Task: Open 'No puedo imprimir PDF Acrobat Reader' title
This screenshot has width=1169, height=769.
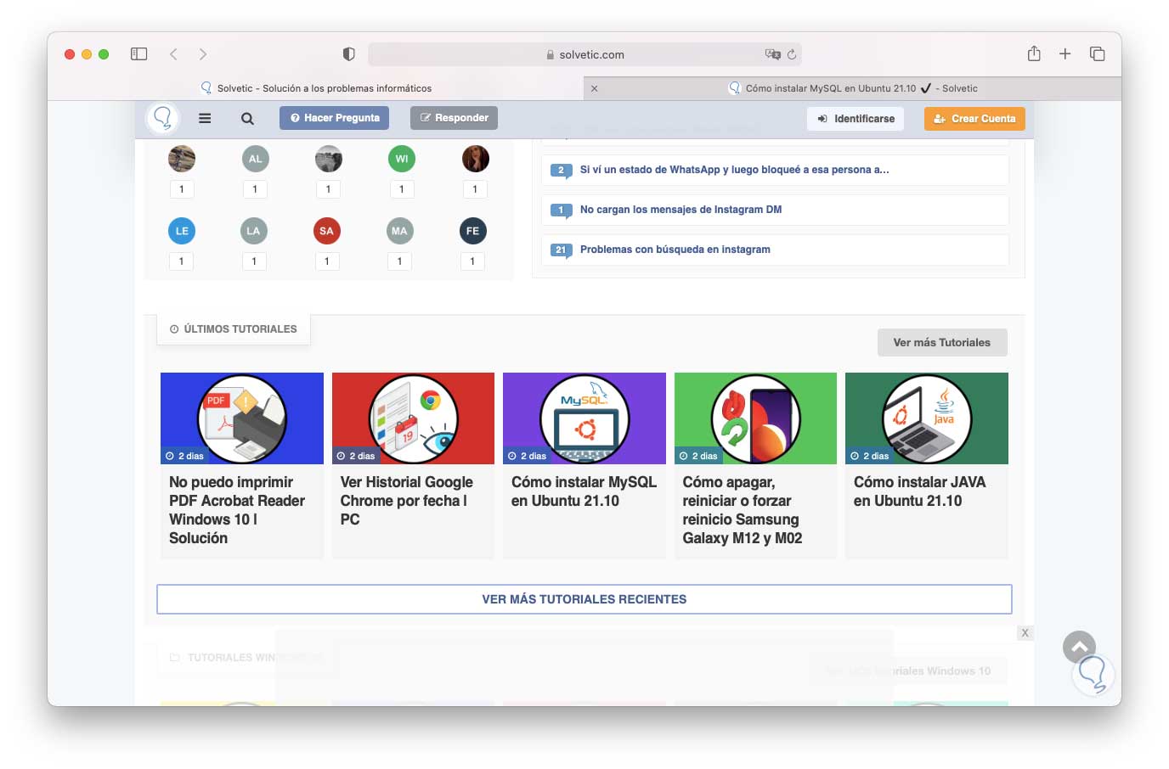Action: pyautogui.click(x=237, y=510)
